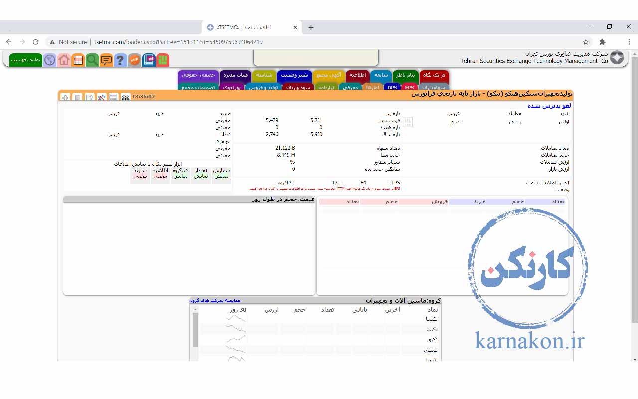The image size is (638, 399).
Task: Click the small price-range gauge icon
Action: pos(408,121)
